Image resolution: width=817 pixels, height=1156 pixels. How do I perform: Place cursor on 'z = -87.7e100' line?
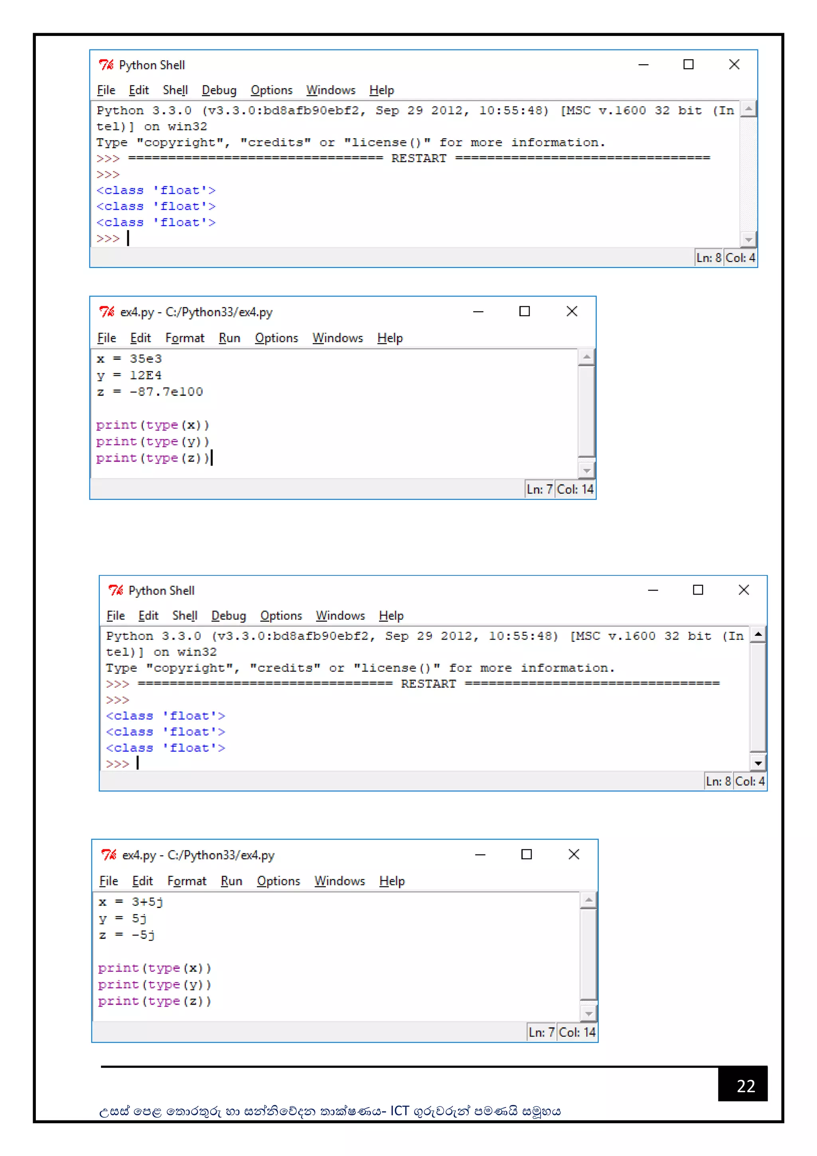(151, 392)
